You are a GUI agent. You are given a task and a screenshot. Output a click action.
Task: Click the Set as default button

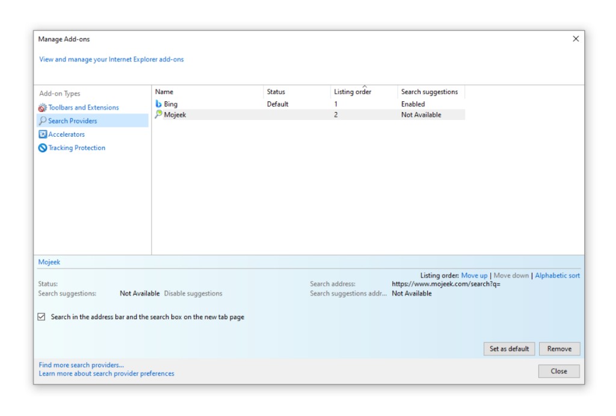(509, 349)
